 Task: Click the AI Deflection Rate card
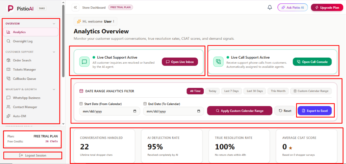(172, 146)
